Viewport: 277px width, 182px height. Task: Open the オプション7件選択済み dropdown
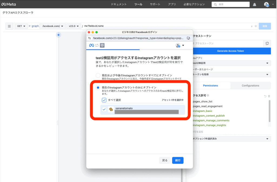[x=232, y=139]
